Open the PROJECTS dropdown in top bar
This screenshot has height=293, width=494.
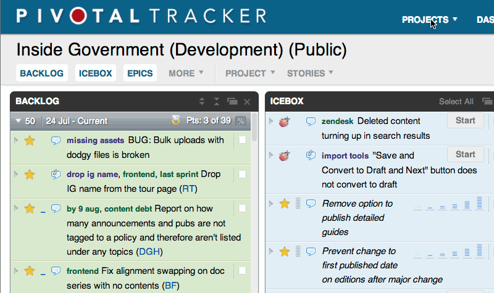click(430, 20)
